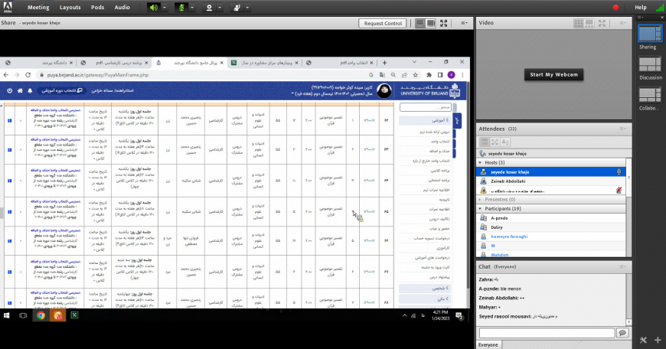666x349 pixels.
Task: Click Start My Webcam
Action: [x=553, y=74]
